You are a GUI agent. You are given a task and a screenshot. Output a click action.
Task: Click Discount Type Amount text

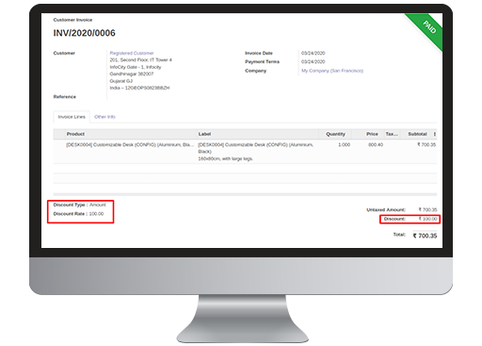tap(98, 205)
